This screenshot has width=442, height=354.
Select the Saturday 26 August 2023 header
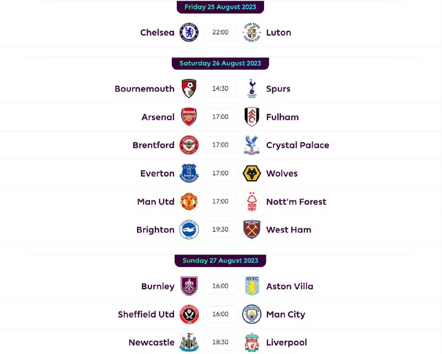[220, 64]
